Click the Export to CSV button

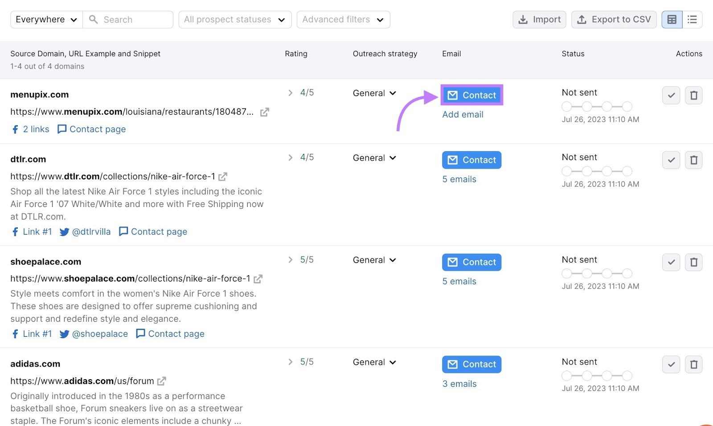614,19
